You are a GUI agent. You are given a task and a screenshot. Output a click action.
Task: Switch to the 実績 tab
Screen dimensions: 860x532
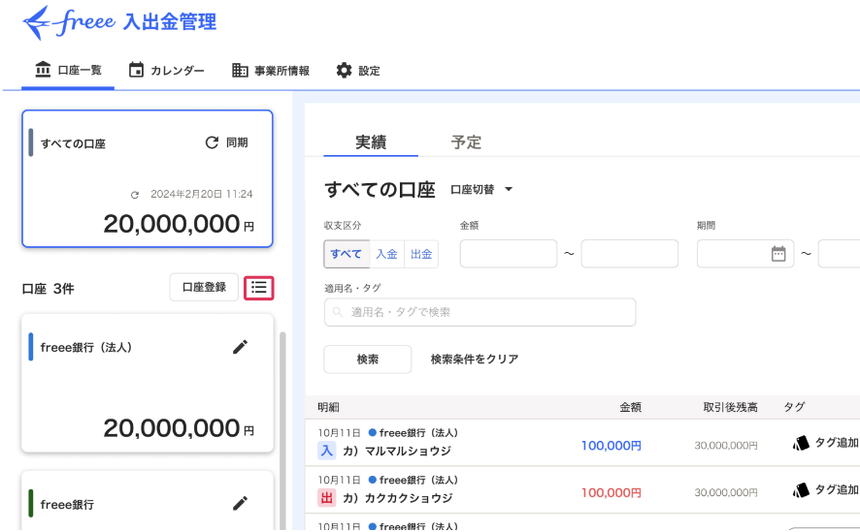point(371,142)
